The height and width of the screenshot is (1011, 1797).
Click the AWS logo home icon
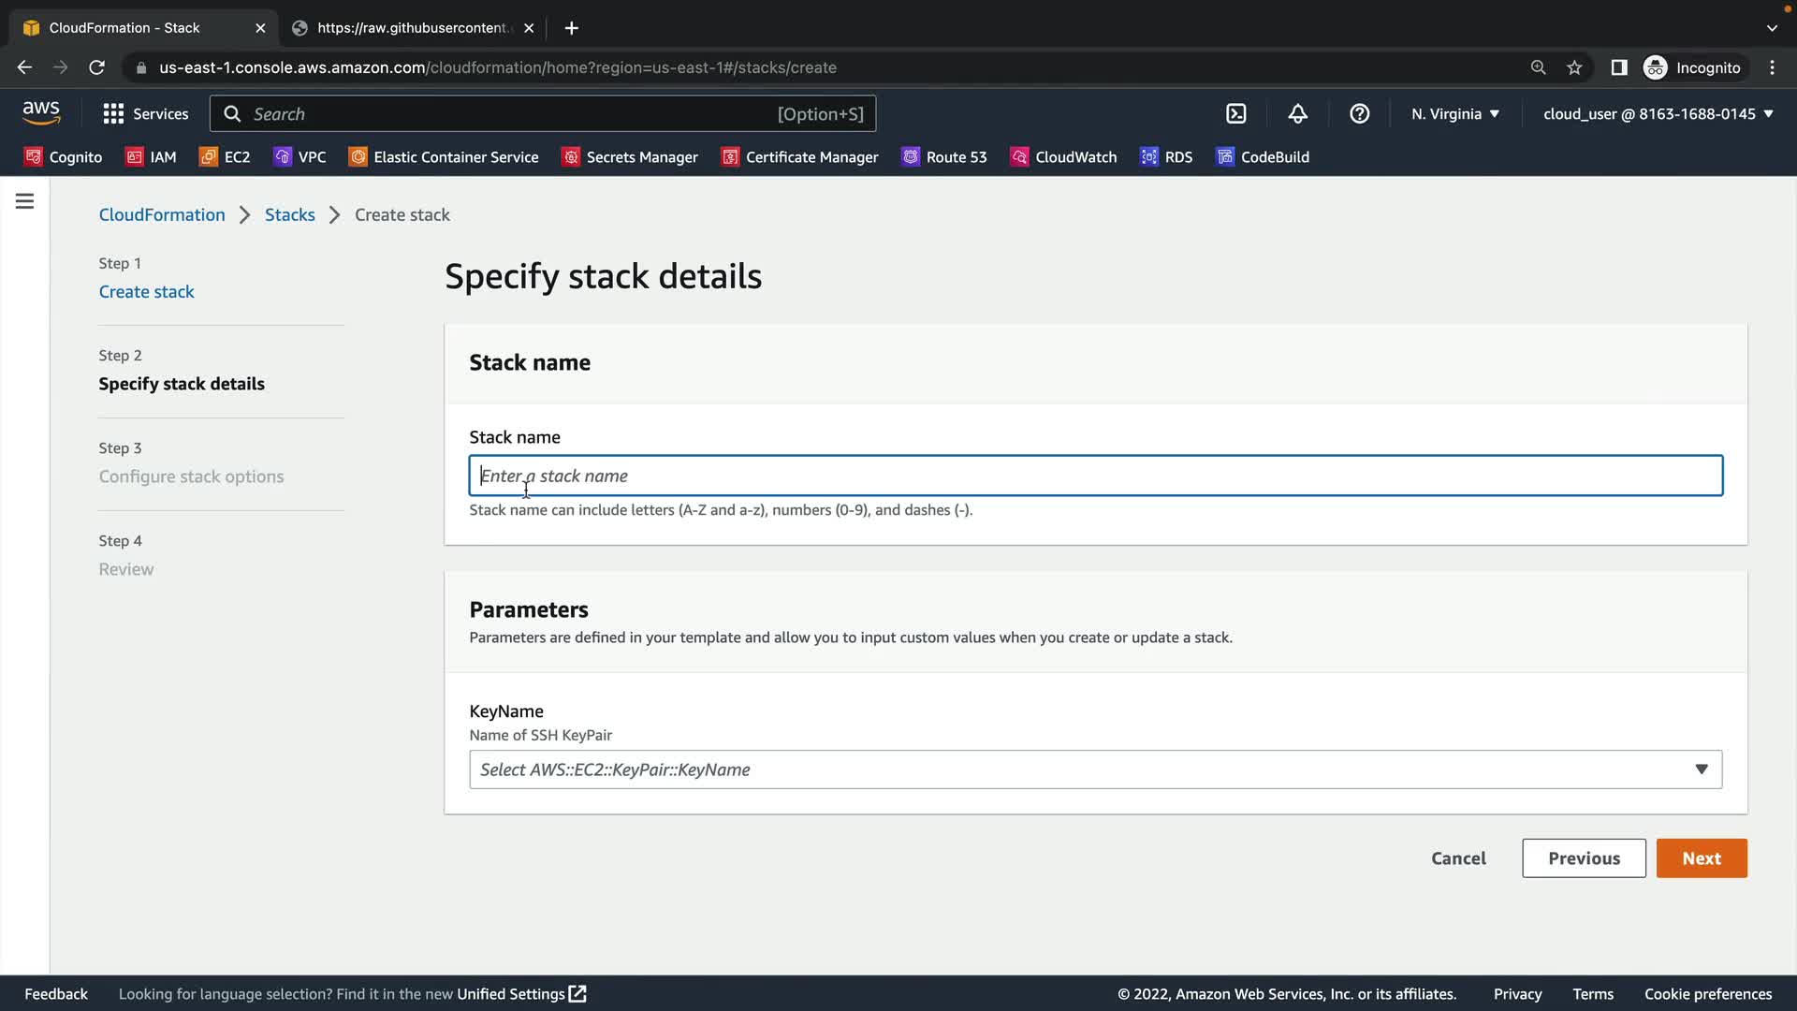click(41, 113)
